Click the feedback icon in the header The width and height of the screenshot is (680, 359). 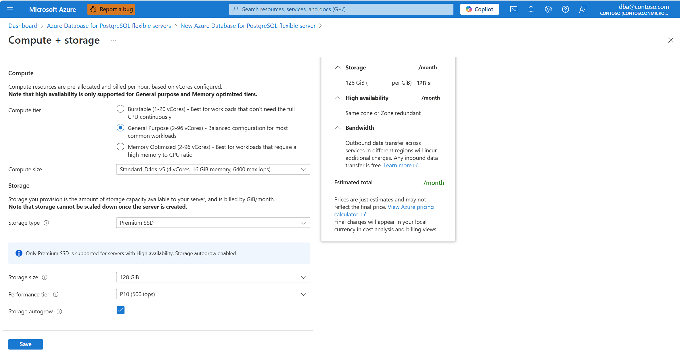click(583, 9)
